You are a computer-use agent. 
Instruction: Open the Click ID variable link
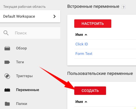pyautogui.click(x=82, y=44)
